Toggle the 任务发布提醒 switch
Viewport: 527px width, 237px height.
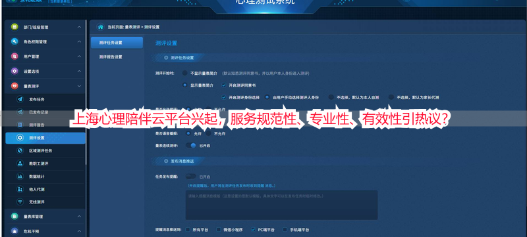click(x=190, y=177)
